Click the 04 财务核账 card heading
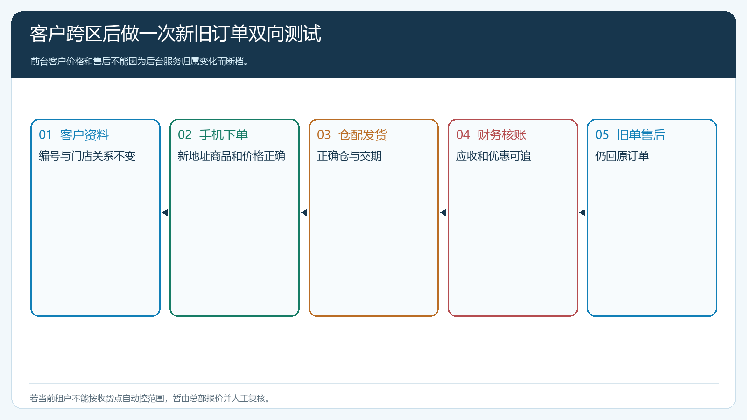This screenshot has width=747, height=420. [491, 135]
